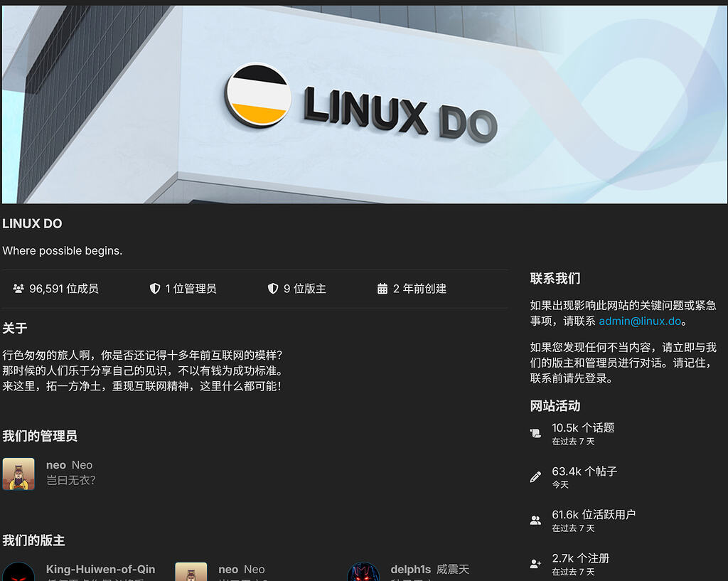Click delph1s's robot avatar
This screenshot has width=728, height=581.
tap(363, 572)
